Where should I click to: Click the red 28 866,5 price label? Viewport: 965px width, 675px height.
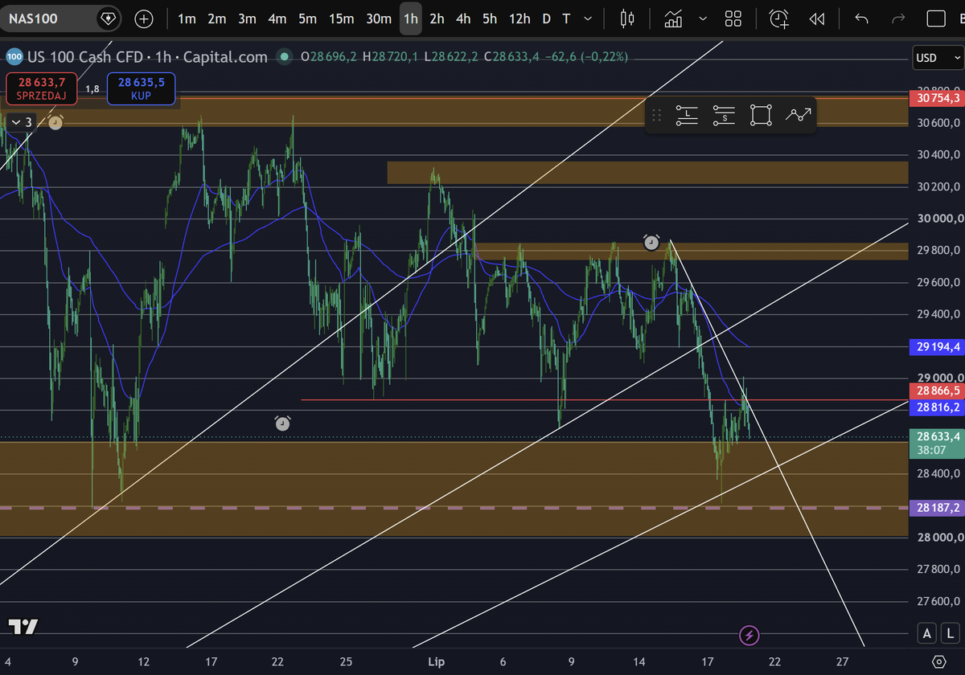(x=935, y=391)
